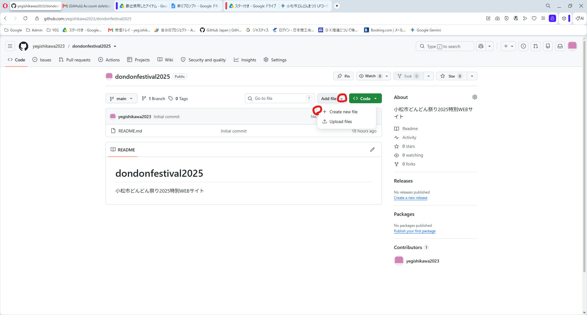
Task: Open the Google Gemini bookmark
Action: click(426, 30)
